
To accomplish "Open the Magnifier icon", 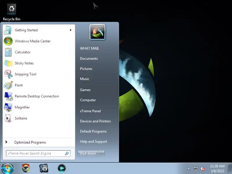I will (8, 107).
